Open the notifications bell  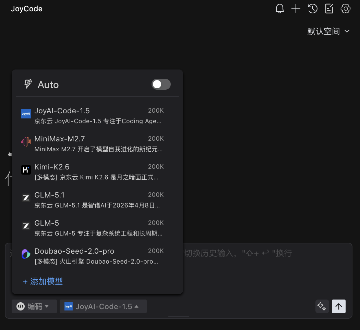click(x=279, y=9)
